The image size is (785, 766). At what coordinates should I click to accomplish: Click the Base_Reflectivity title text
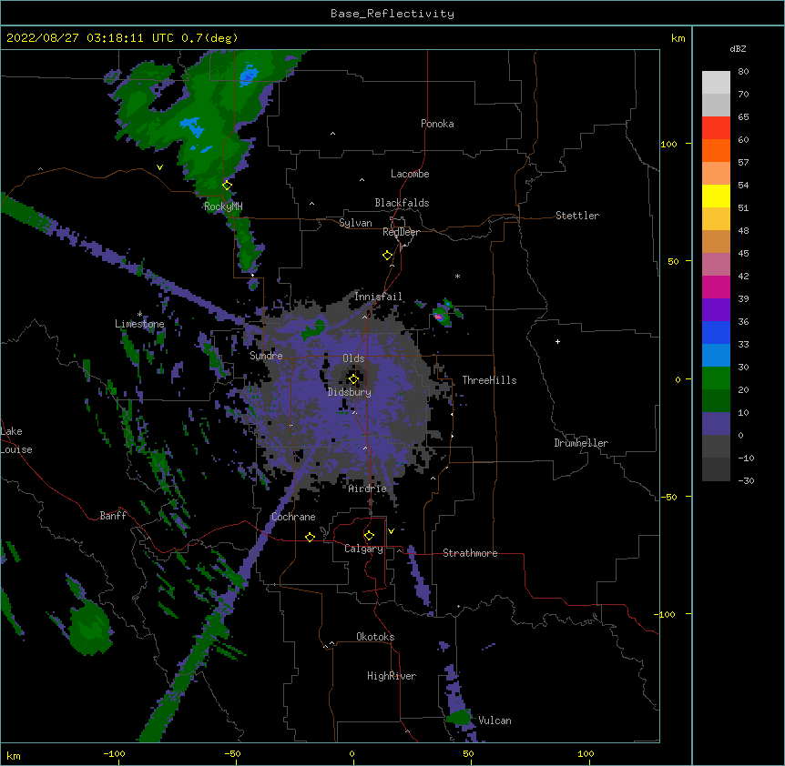coord(392,14)
